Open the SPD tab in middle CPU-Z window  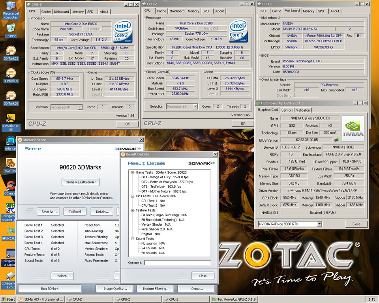click(x=206, y=11)
